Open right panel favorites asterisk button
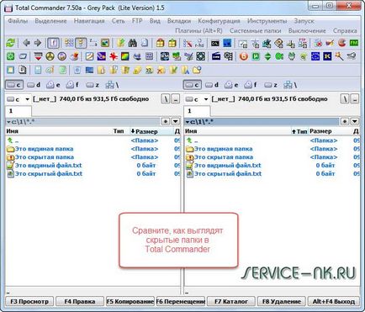Image resolution: width=365 pixels, height=312 pixels. (345, 121)
